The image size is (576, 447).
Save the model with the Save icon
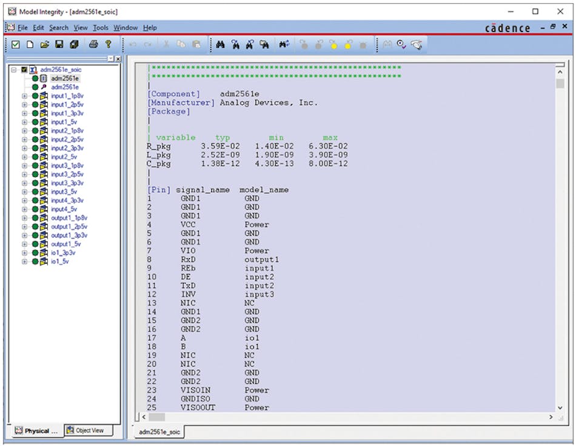(x=60, y=44)
